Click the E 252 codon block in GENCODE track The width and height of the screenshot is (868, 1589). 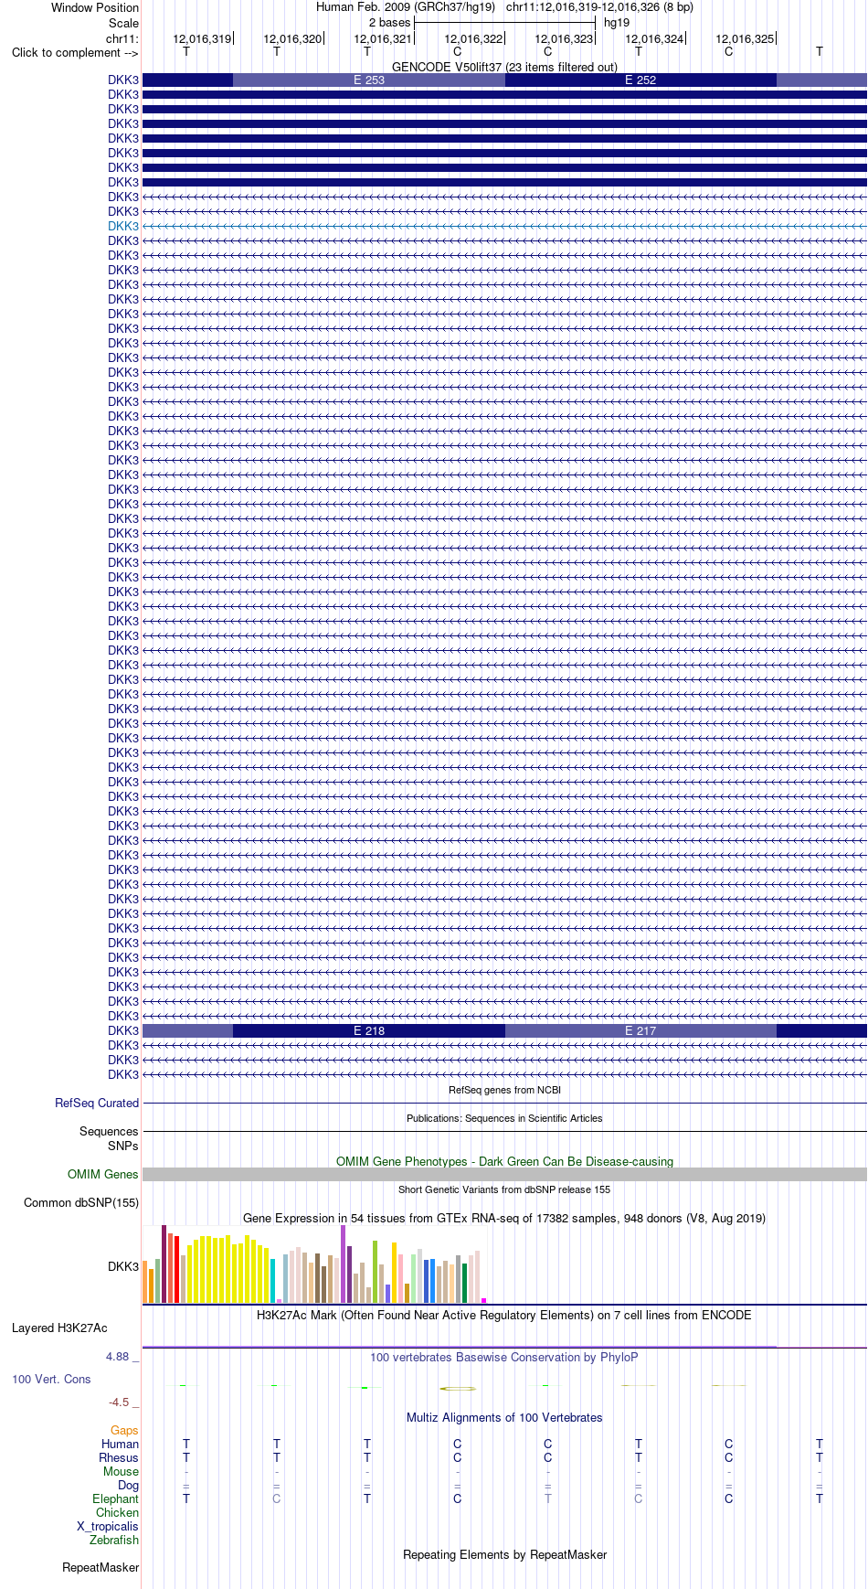pos(640,80)
